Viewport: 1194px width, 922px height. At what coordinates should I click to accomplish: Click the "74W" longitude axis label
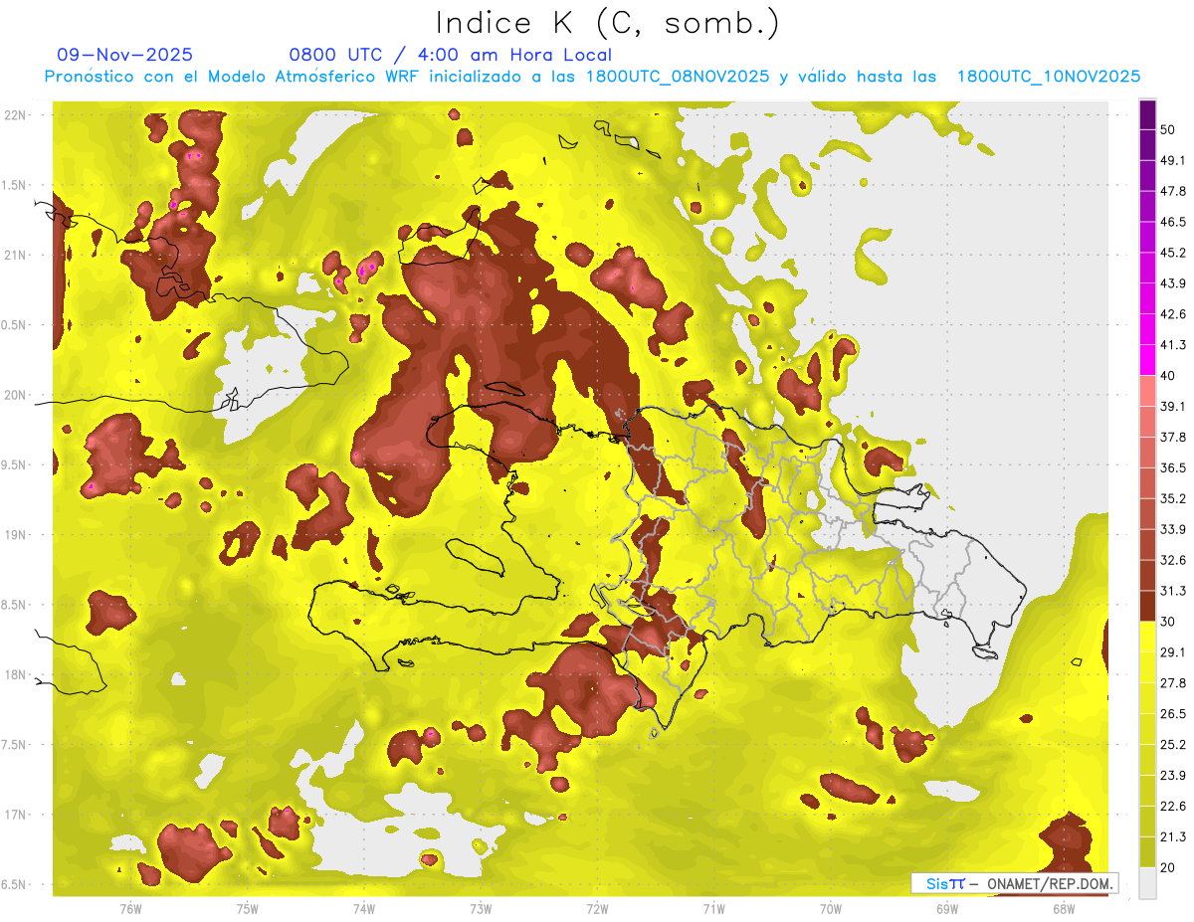click(364, 908)
